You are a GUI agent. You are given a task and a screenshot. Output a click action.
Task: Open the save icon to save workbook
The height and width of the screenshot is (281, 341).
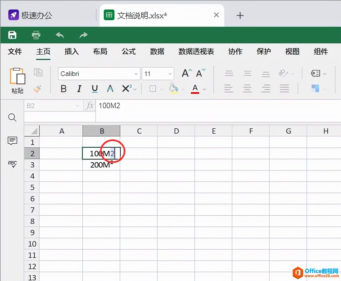(x=12, y=35)
